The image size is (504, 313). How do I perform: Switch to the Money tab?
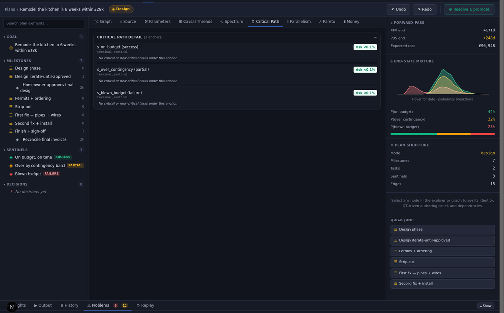click(x=351, y=22)
